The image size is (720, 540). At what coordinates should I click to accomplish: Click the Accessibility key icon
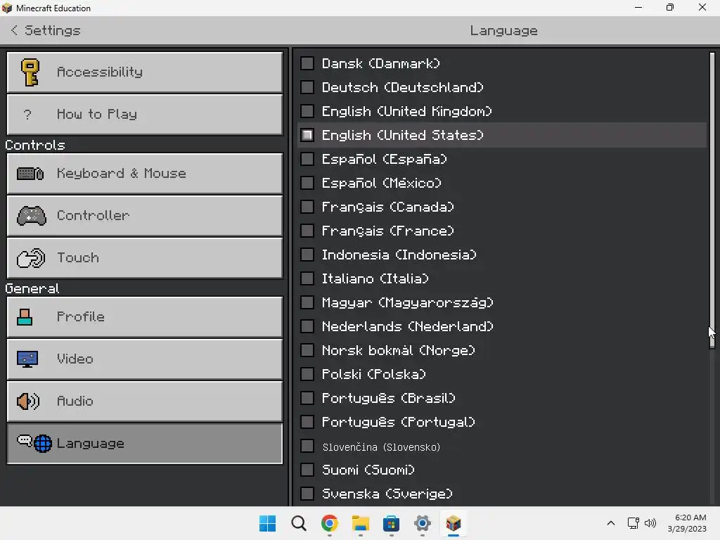click(30, 72)
